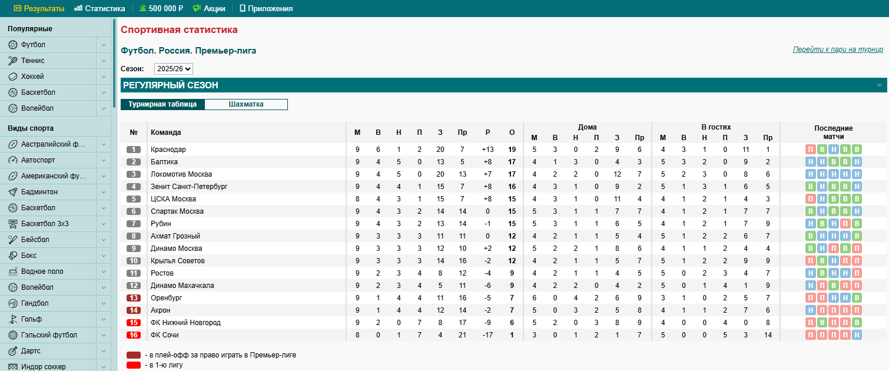Click the water polo icon in sidebar
Viewport: 889px width, 371px height.
(x=13, y=271)
